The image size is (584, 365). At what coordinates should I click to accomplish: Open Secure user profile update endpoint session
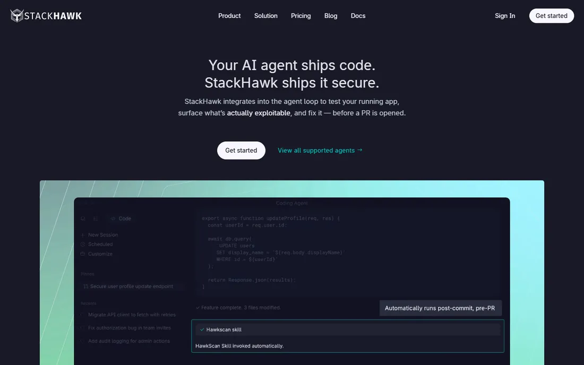pyautogui.click(x=132, y=286)
